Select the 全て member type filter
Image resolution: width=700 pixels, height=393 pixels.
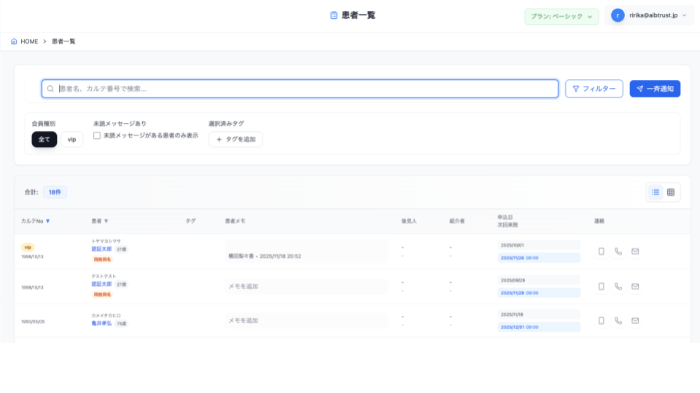(x=44, y=139)
